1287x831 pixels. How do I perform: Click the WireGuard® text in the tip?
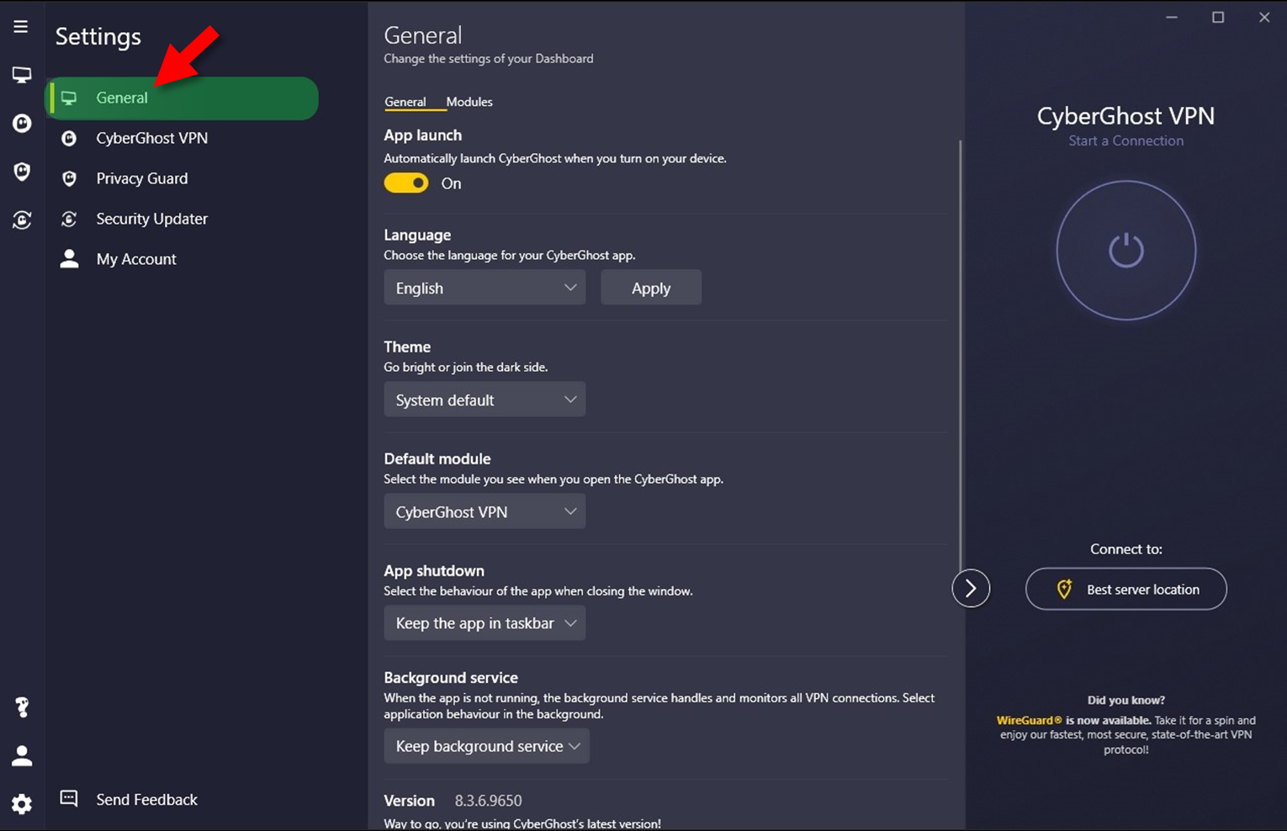pos(1030,720)
